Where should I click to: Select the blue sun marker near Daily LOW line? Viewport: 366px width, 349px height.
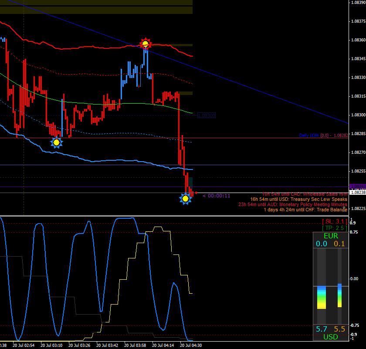pos(57,142)
